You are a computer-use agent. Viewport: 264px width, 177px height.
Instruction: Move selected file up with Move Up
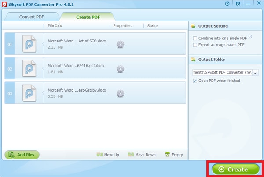click(x=108, y=155)
